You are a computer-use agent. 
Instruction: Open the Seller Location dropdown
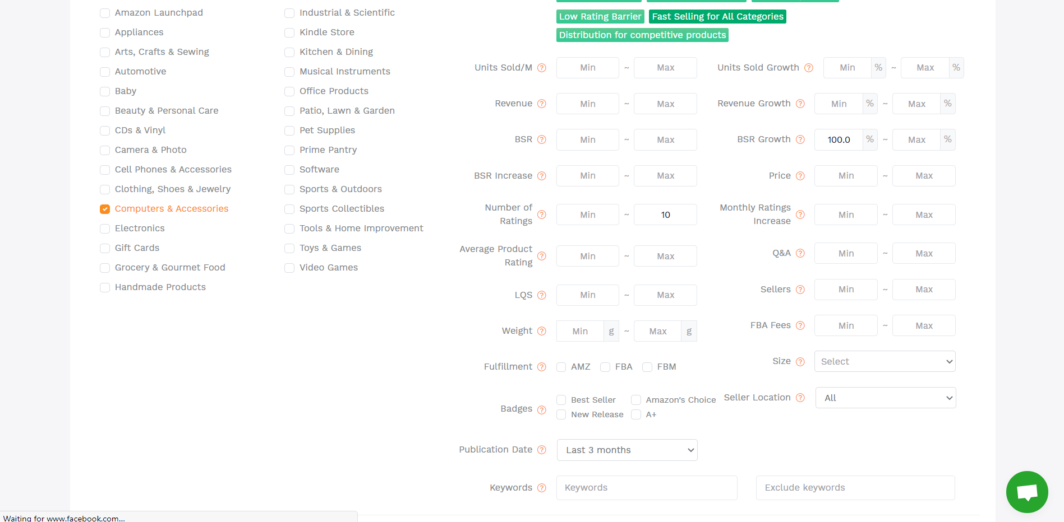tap(886, 398)
